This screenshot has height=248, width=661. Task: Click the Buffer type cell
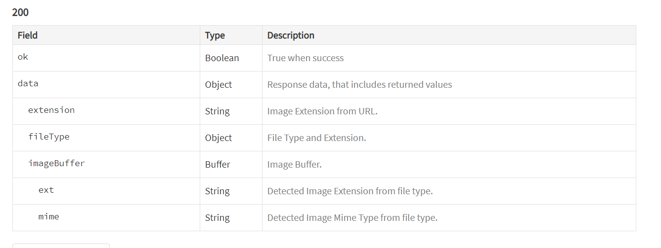[218, 164]
